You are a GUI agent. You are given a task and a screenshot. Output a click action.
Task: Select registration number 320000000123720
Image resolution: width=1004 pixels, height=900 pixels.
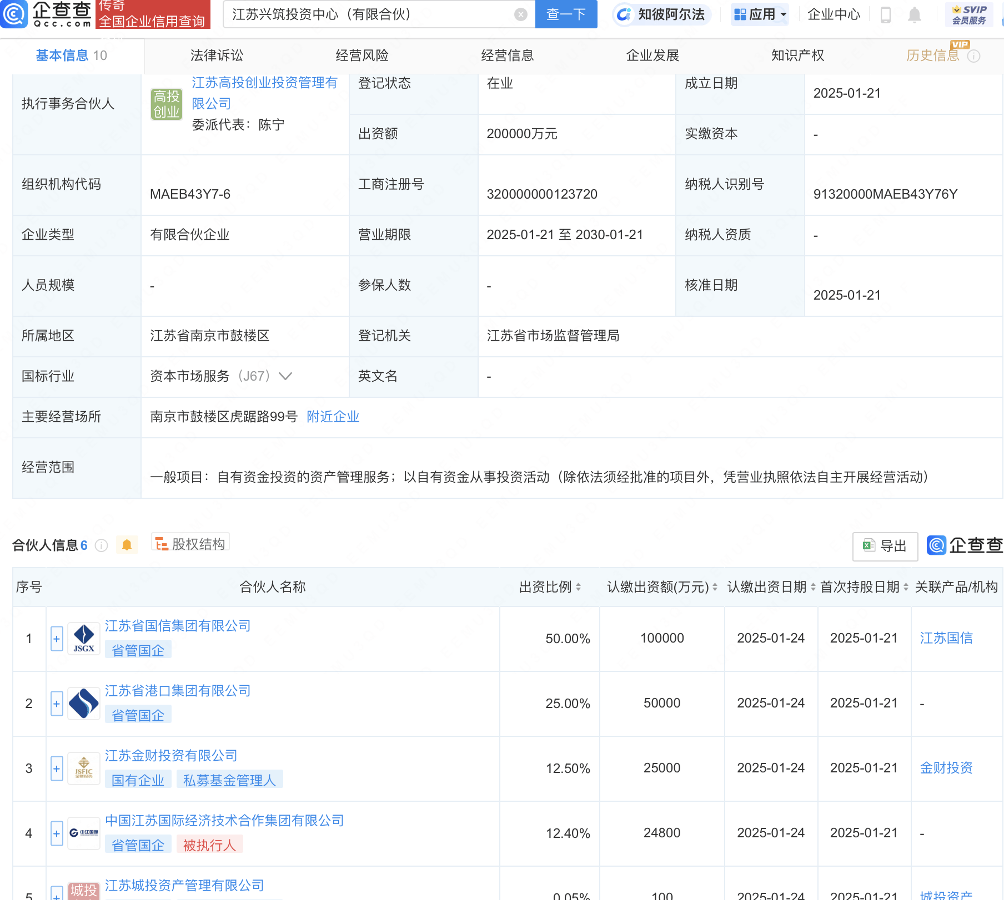point(542,194)
